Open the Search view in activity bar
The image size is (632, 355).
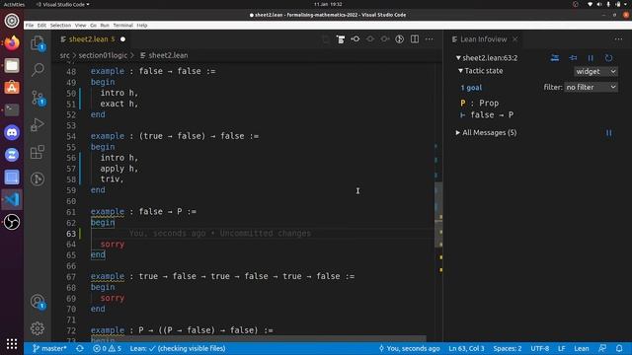[38, 70]
